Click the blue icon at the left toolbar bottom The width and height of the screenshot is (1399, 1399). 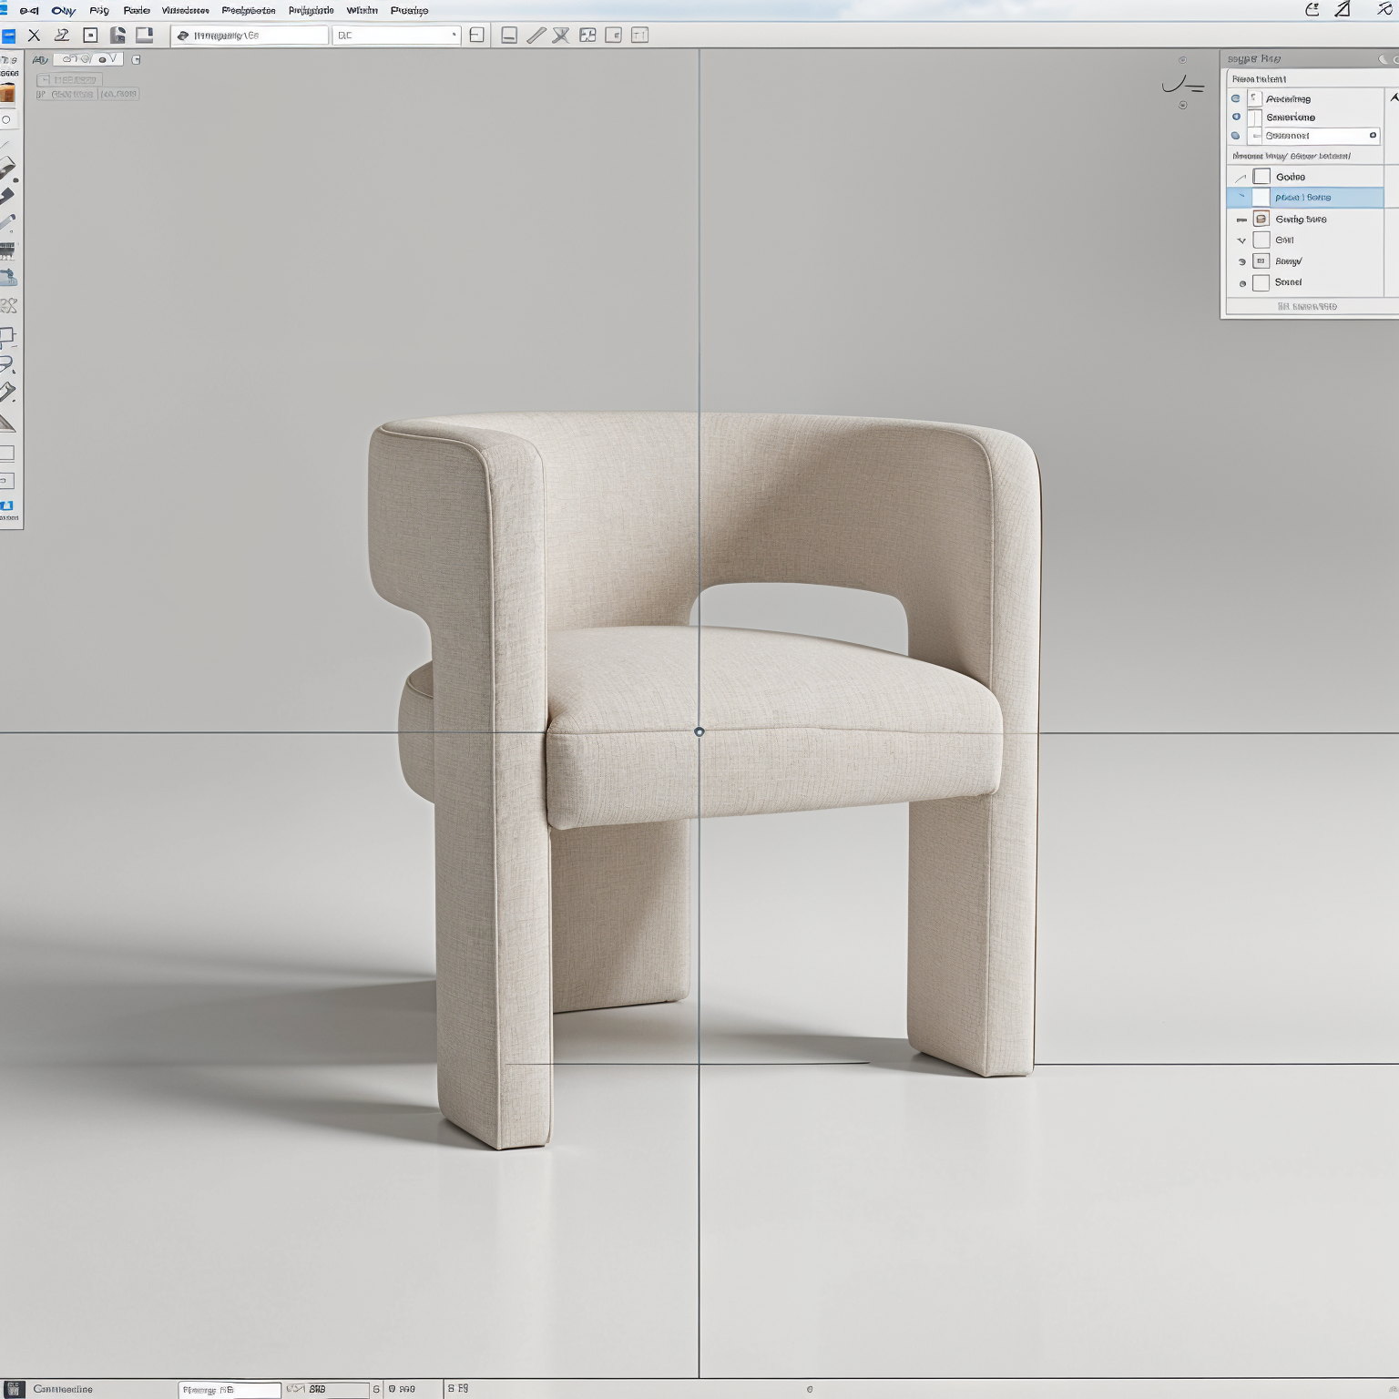(x=7, y=505)
